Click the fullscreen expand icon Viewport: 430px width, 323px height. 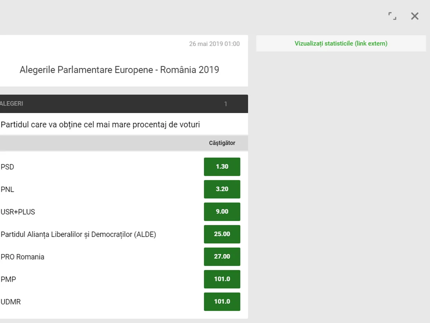392,16
